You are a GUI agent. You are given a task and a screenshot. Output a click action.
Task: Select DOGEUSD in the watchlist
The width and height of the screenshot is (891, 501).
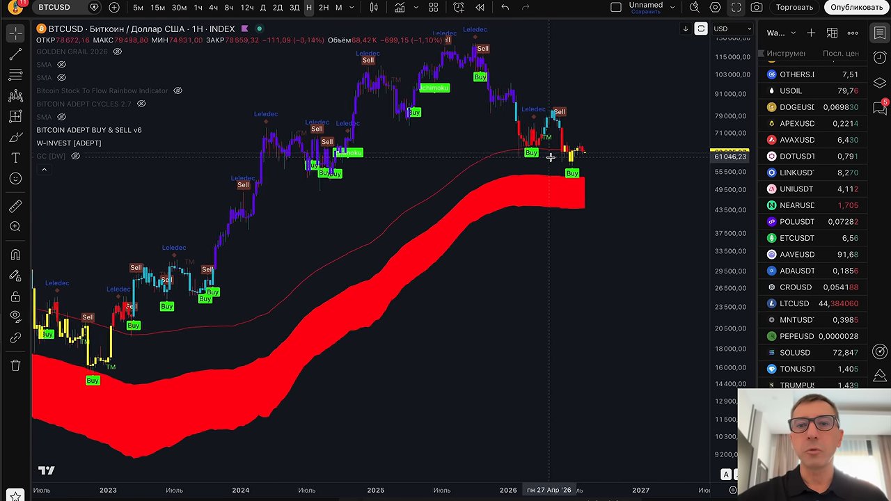click(814, 107)
